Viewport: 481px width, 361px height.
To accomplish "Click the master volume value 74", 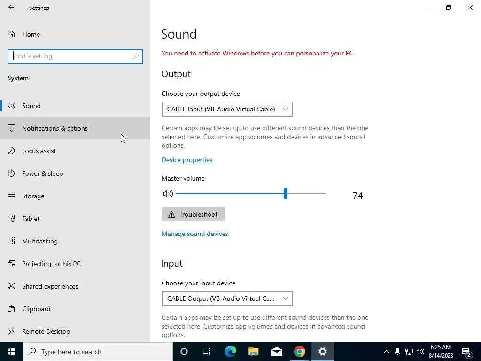I will pyautogui.click(x=357, y=196).
